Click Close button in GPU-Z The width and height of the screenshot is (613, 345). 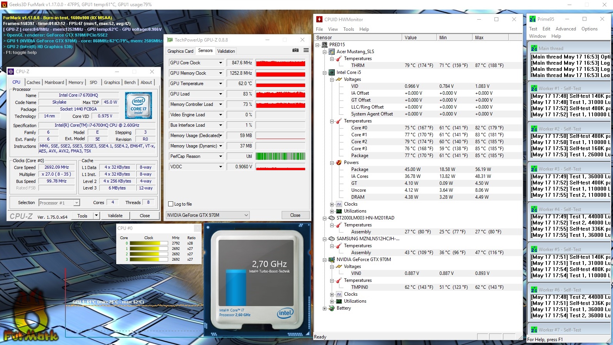pyautogui.click(x=295, y=215)
